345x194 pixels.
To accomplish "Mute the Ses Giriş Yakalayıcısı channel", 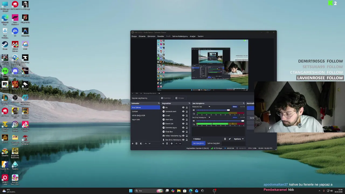I will (194, 121).
